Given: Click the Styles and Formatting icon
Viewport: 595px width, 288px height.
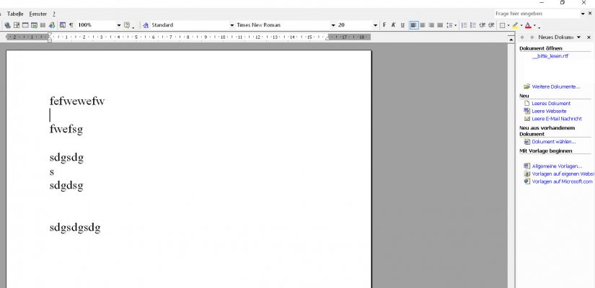Looking at the screenshot, I should (146, 25).
